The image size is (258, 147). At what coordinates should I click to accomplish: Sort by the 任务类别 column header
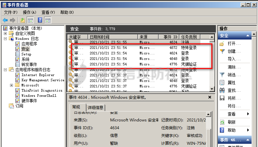coord(190,37)
